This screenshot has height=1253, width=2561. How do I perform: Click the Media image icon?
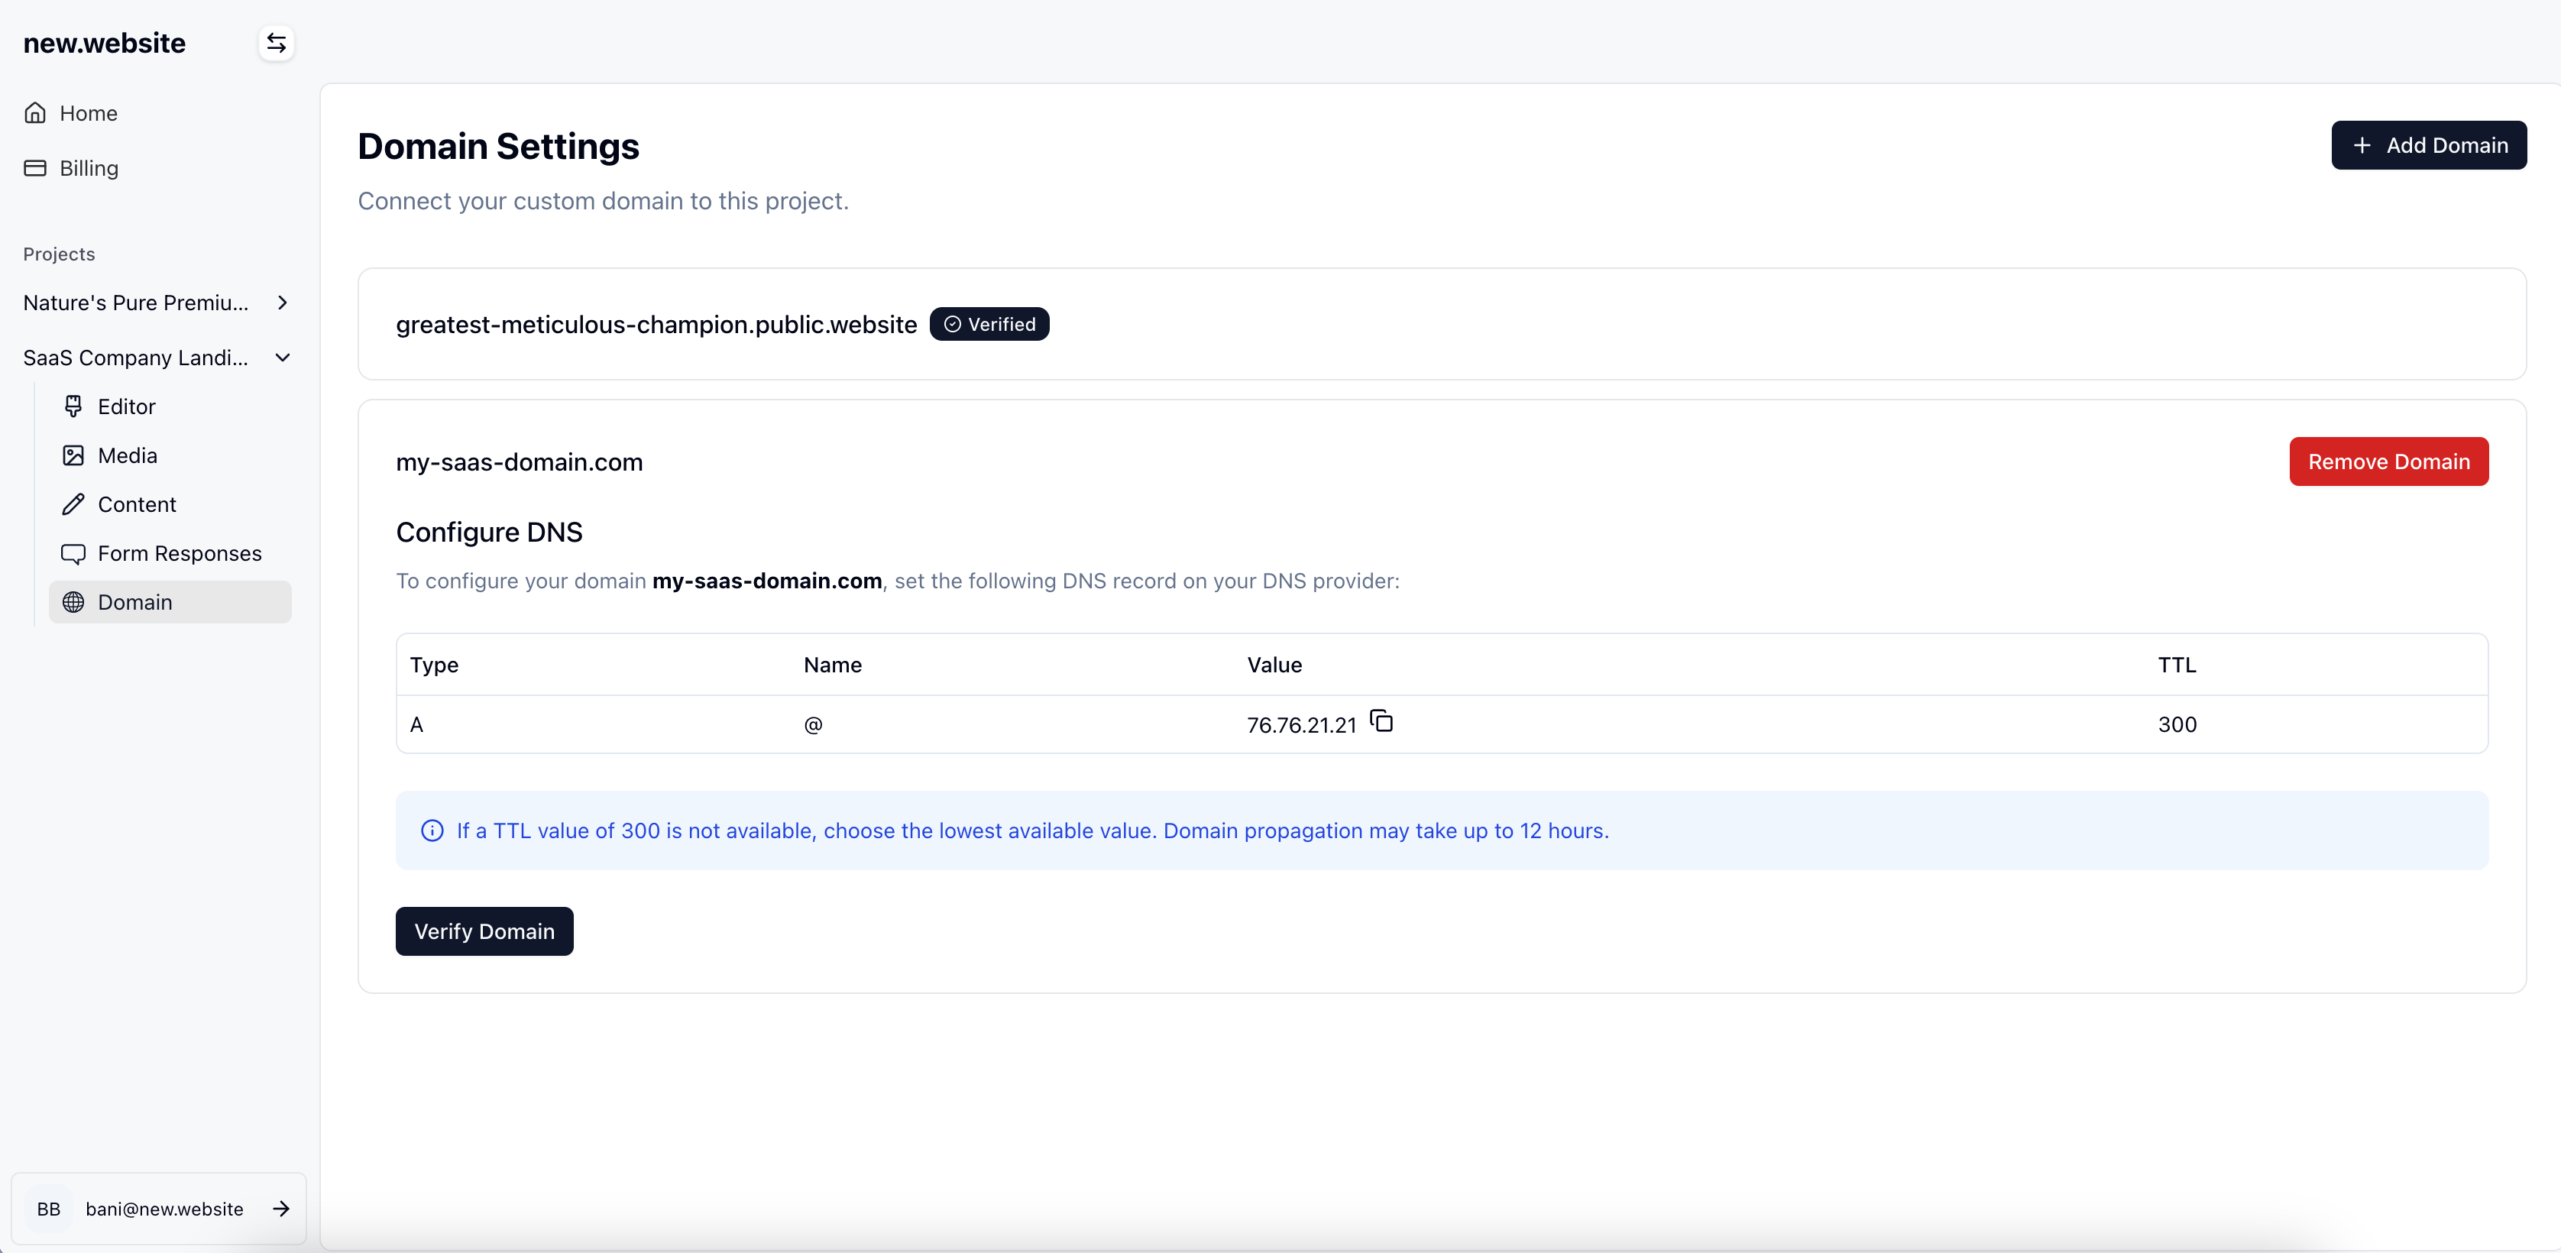73,455
